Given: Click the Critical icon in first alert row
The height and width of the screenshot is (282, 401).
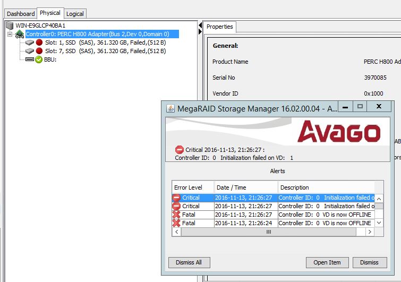Looking at the screenshot, I should click(x=176, y=198).
